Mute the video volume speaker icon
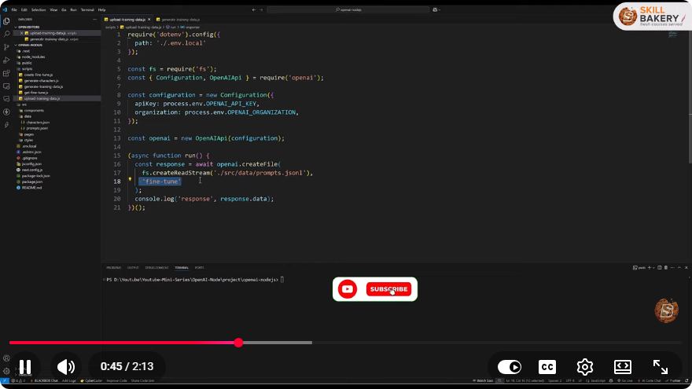The height and width of the screenshot is (389, 692). pos(66,366)
